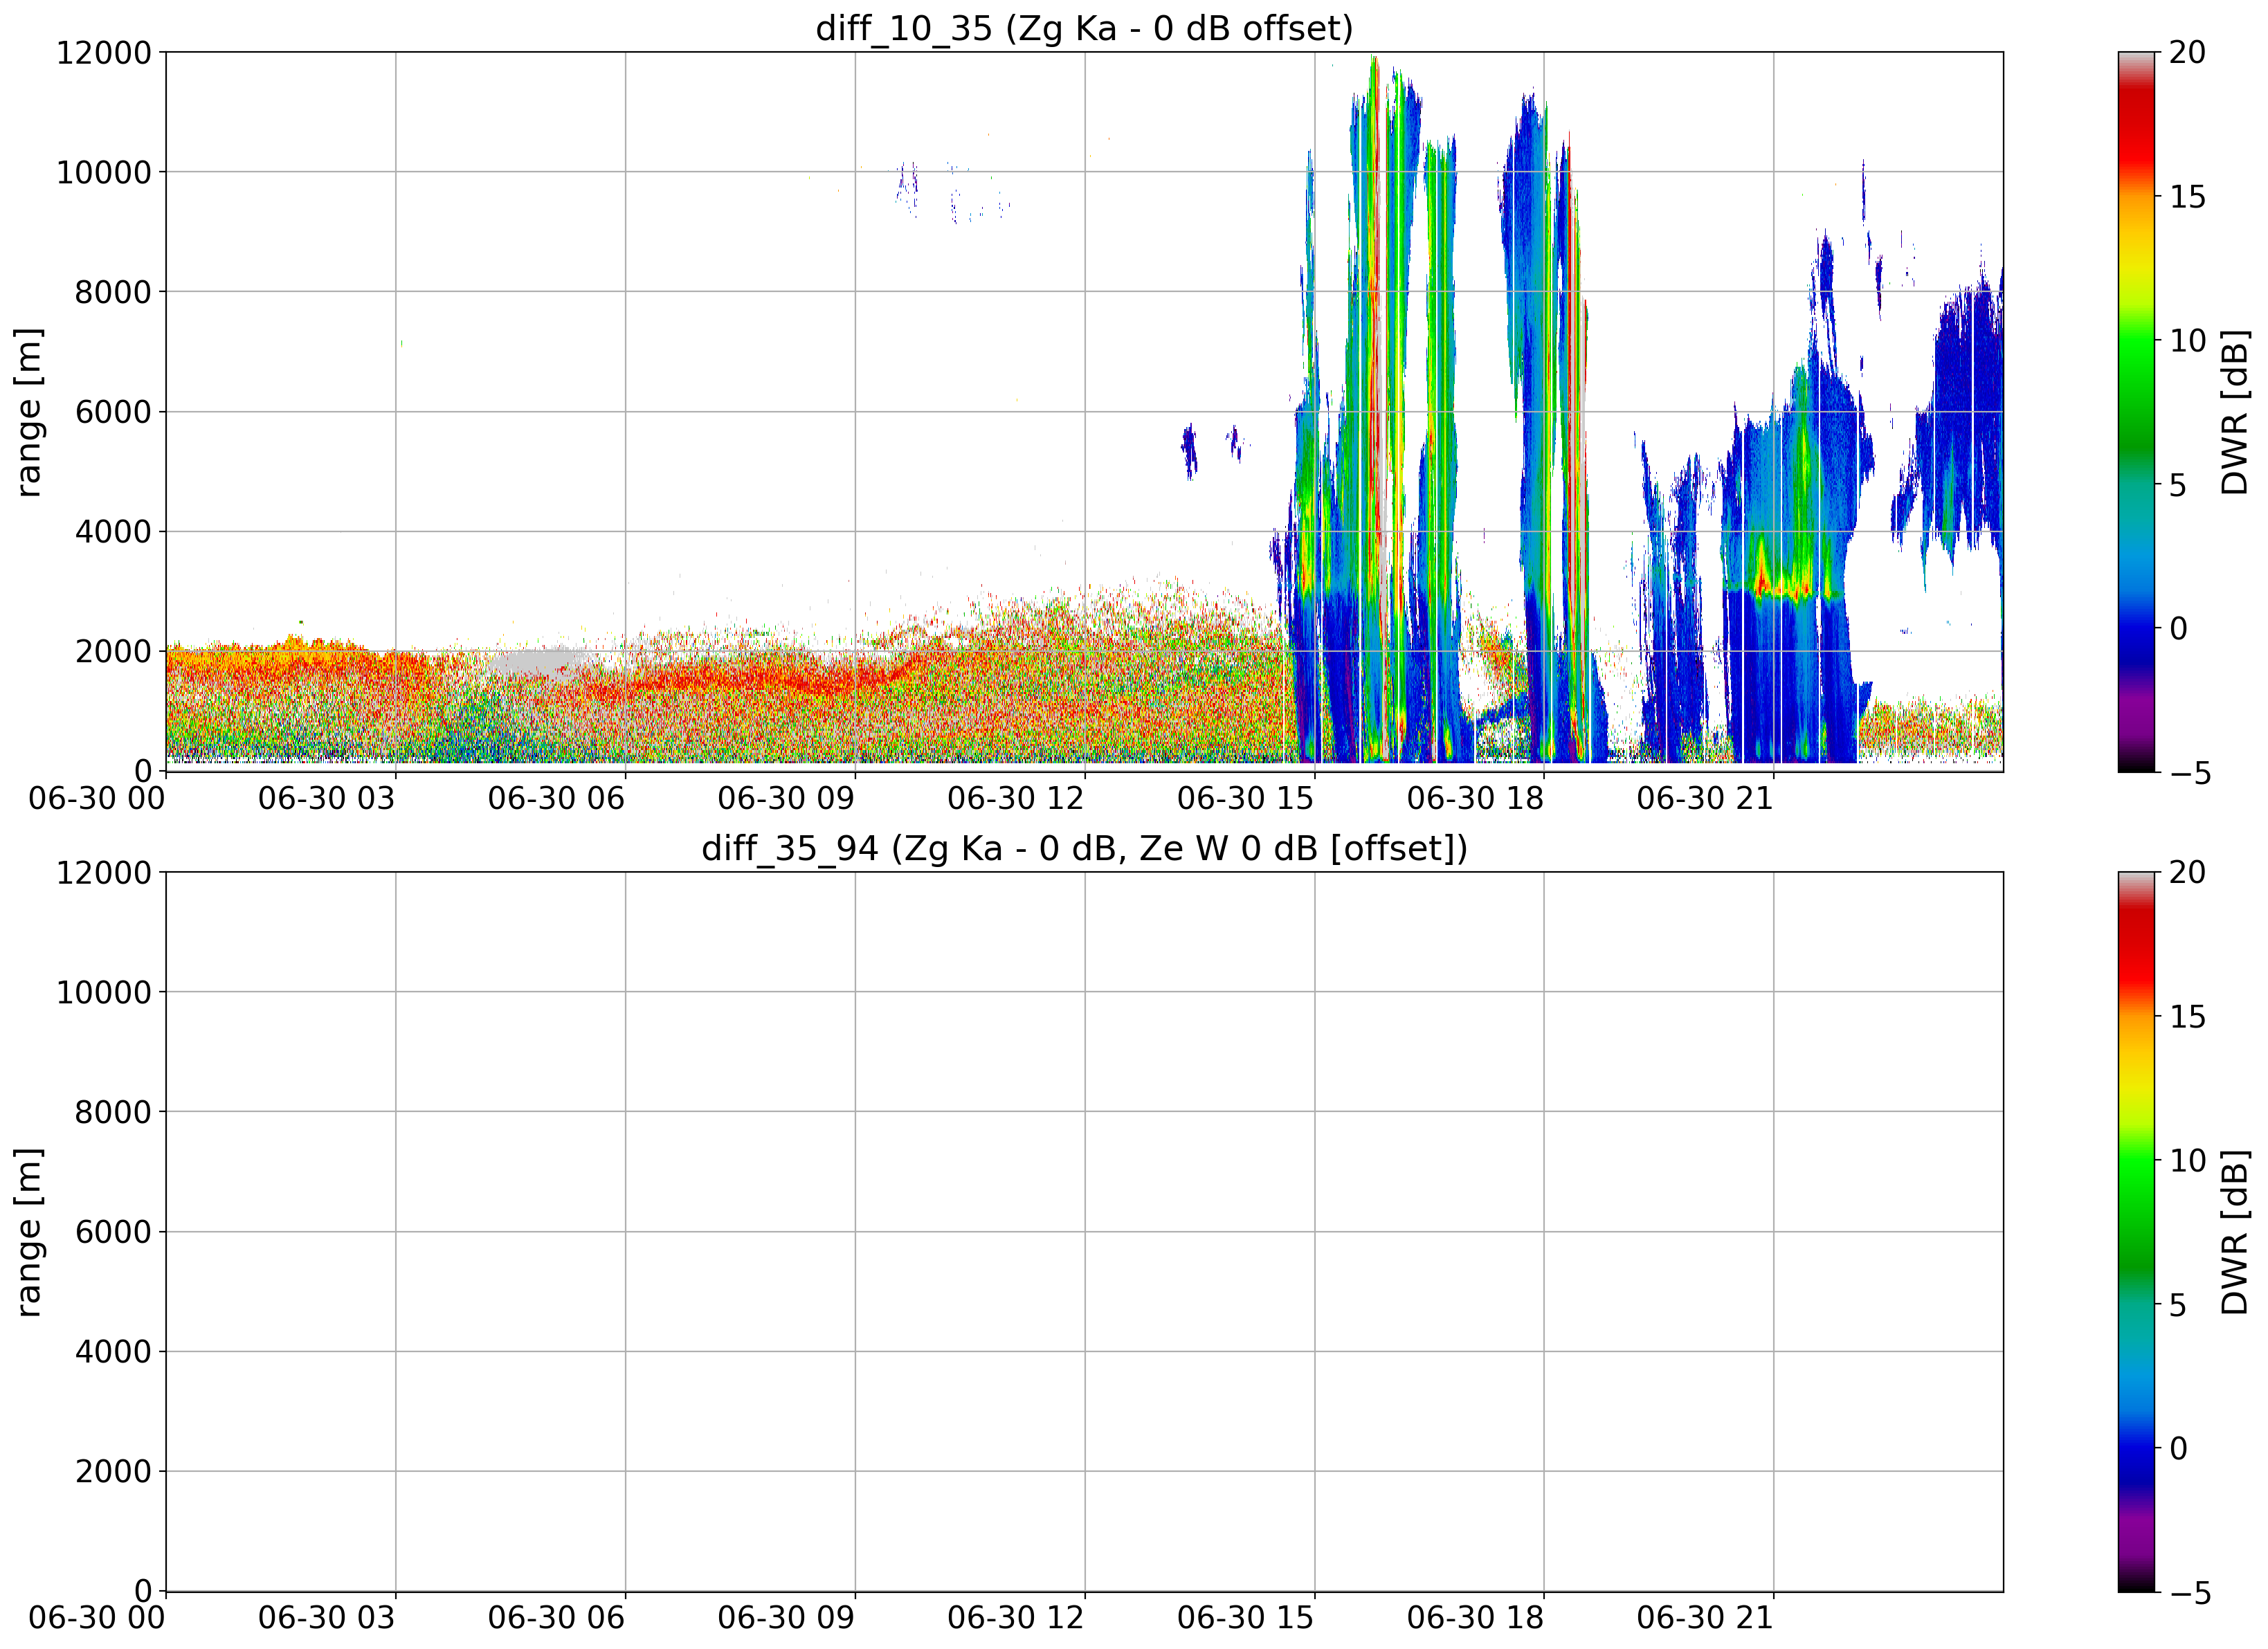This screenshot has width=2268, height=1649.
Task: Click the bottom plot range [m] axis label
Action: point(29,1232)
